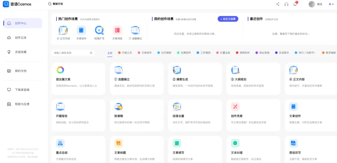Click the user avatar 晓龙

312,4
